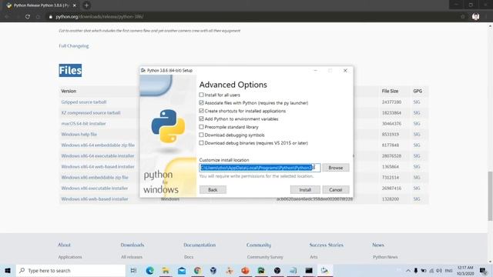Open Microsoft Edge from taskbar
Screen dimensions: 493x277
pos(149,270)
